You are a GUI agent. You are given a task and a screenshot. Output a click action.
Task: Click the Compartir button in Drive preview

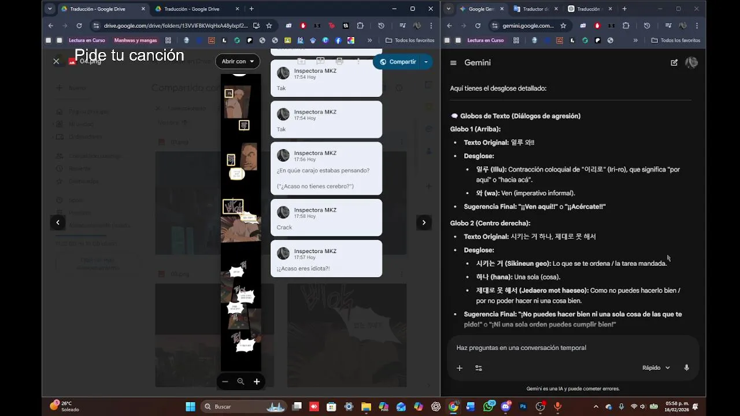click(397, 62)
